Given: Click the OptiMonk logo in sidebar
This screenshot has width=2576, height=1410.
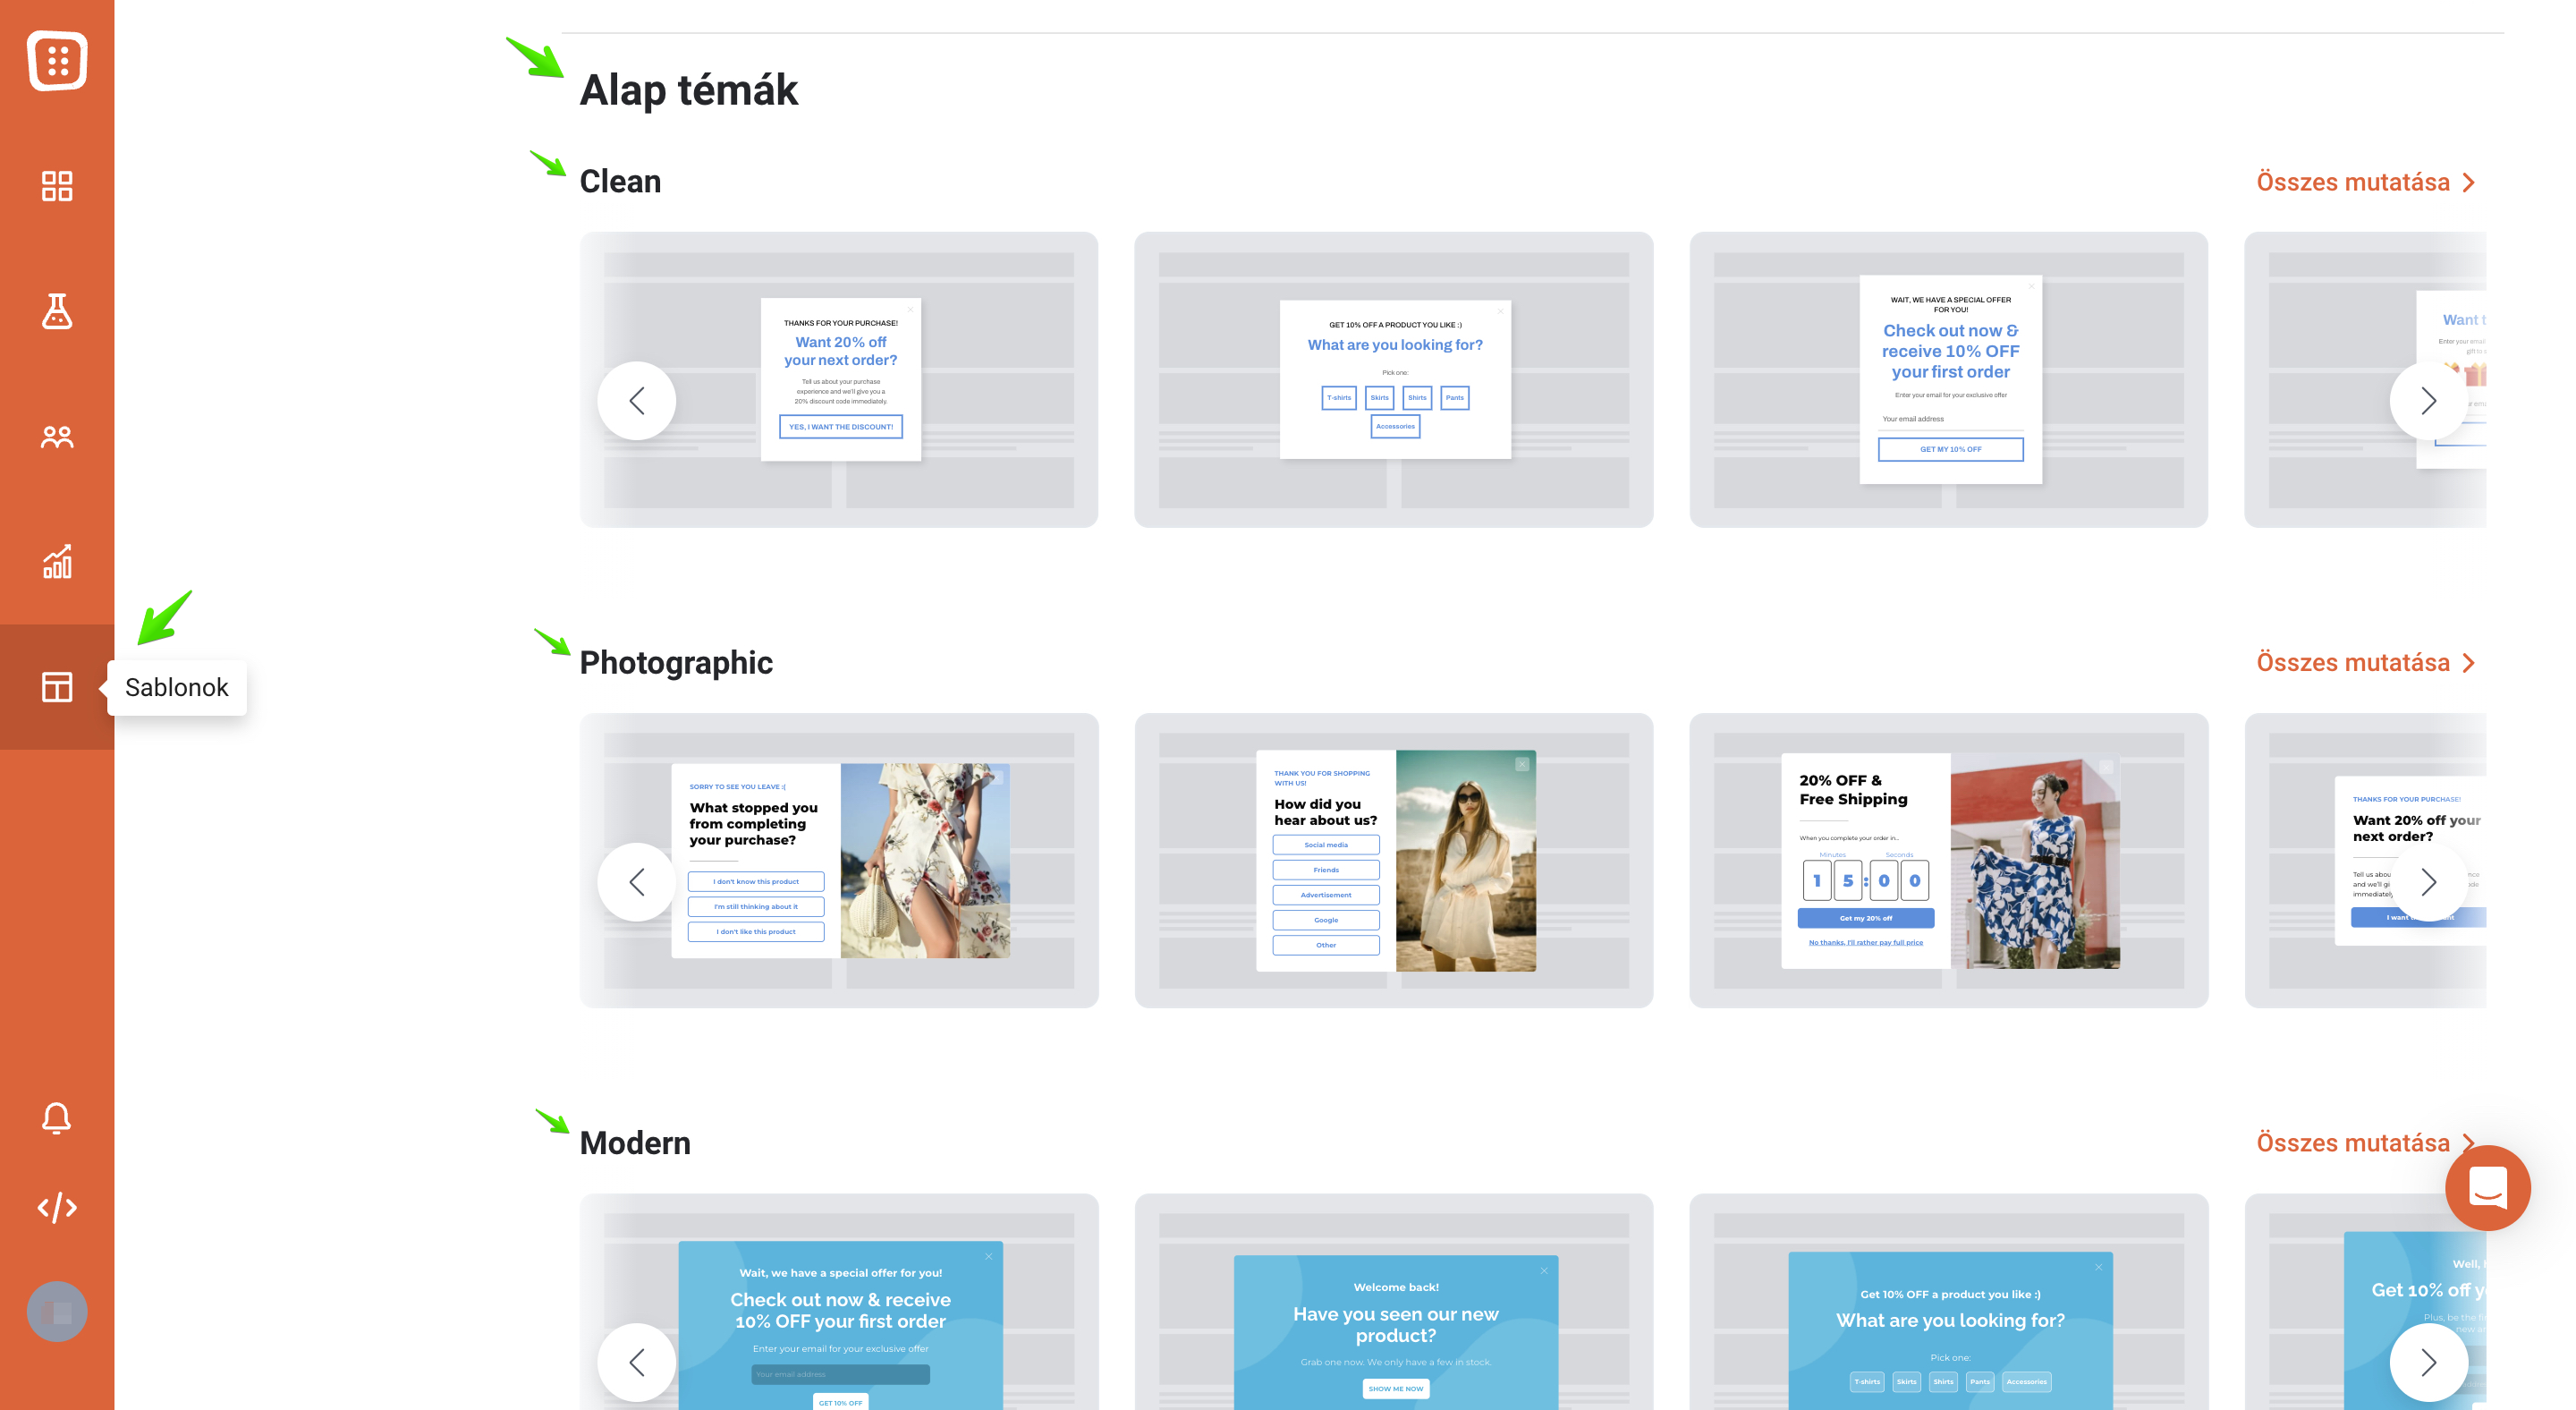Looking at the screenshot, I should [57, 61].
